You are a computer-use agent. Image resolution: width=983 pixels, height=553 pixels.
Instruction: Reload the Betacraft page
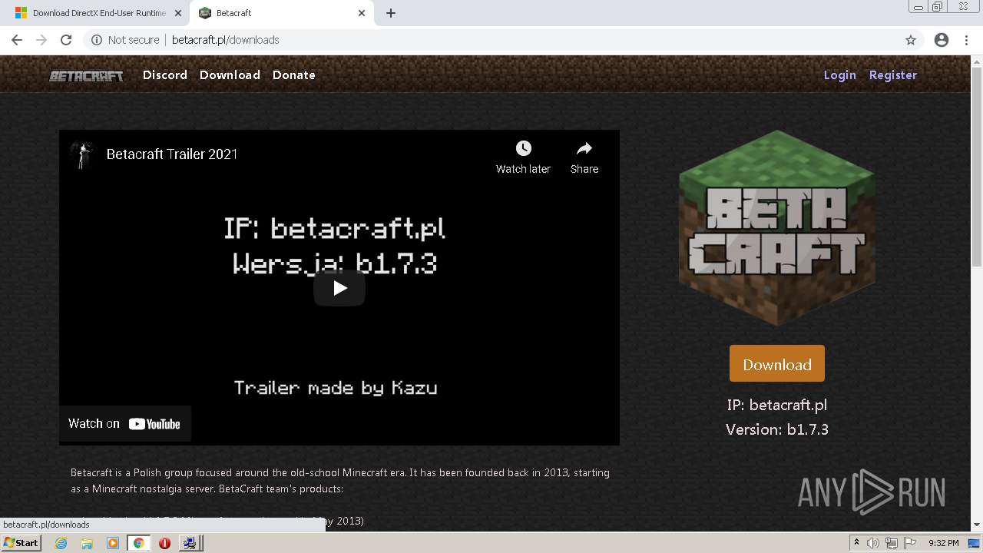point(66,40)
